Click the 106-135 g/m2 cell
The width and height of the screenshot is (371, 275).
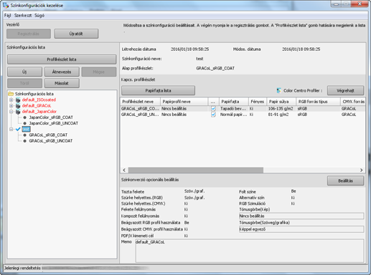[x=281, y=109]
